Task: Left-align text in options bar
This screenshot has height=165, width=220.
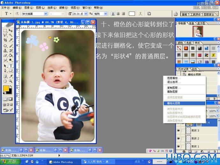Action: (113, 14)
